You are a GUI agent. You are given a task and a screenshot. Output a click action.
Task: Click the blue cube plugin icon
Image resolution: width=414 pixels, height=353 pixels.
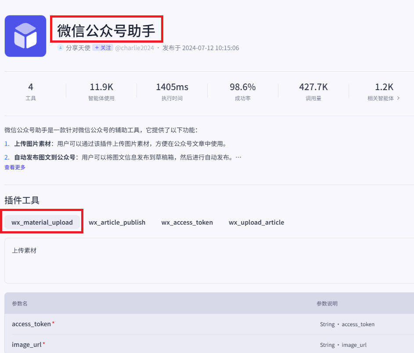(25, 36)
